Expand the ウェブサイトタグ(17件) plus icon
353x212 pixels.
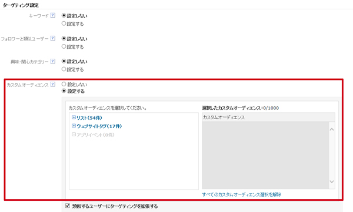pos(74,126)
